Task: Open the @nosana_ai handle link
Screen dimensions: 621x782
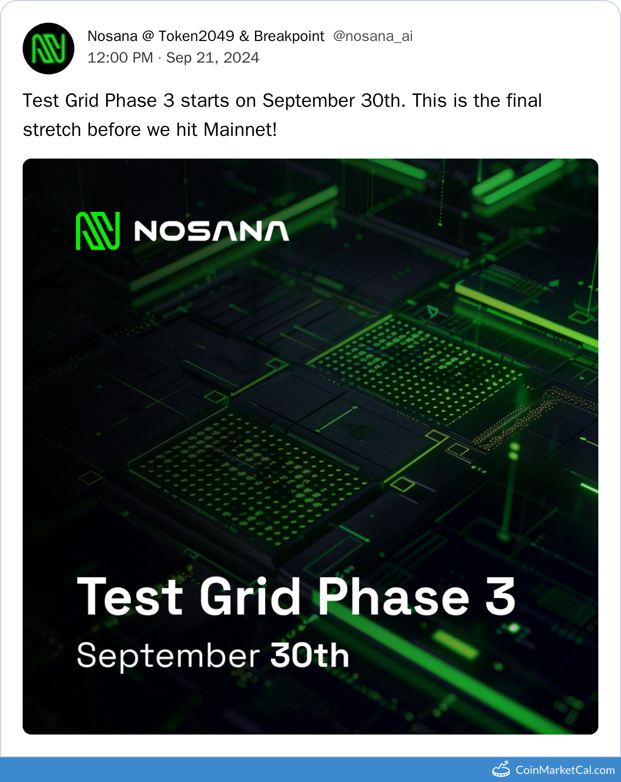Action: (373, 36)
